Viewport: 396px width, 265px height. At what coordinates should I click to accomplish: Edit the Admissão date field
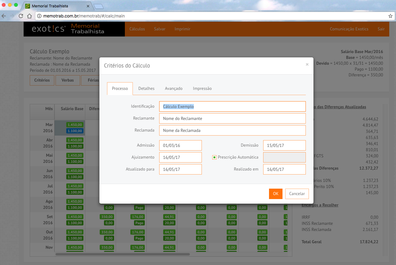tap(180, 145)
